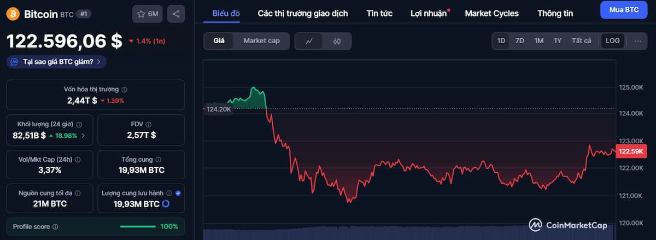Select the Market cap toggle option
This screenshot has height=240, width=656.
[x=261, y=41]
